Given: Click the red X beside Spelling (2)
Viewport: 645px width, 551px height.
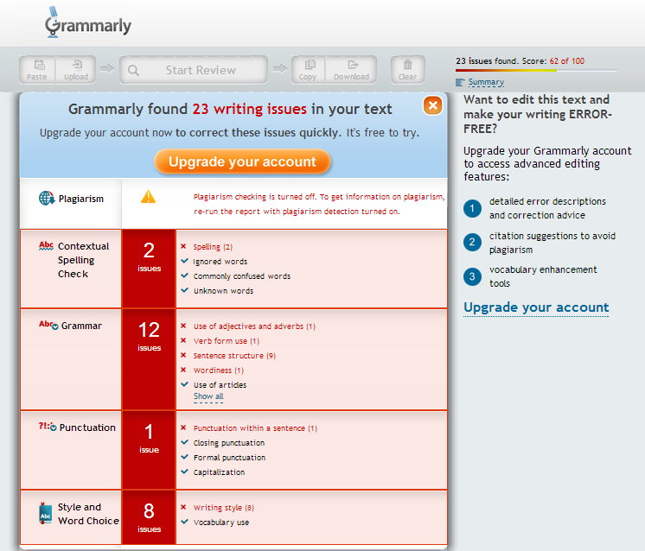Looking at the screenshot, I should point(183,246).
